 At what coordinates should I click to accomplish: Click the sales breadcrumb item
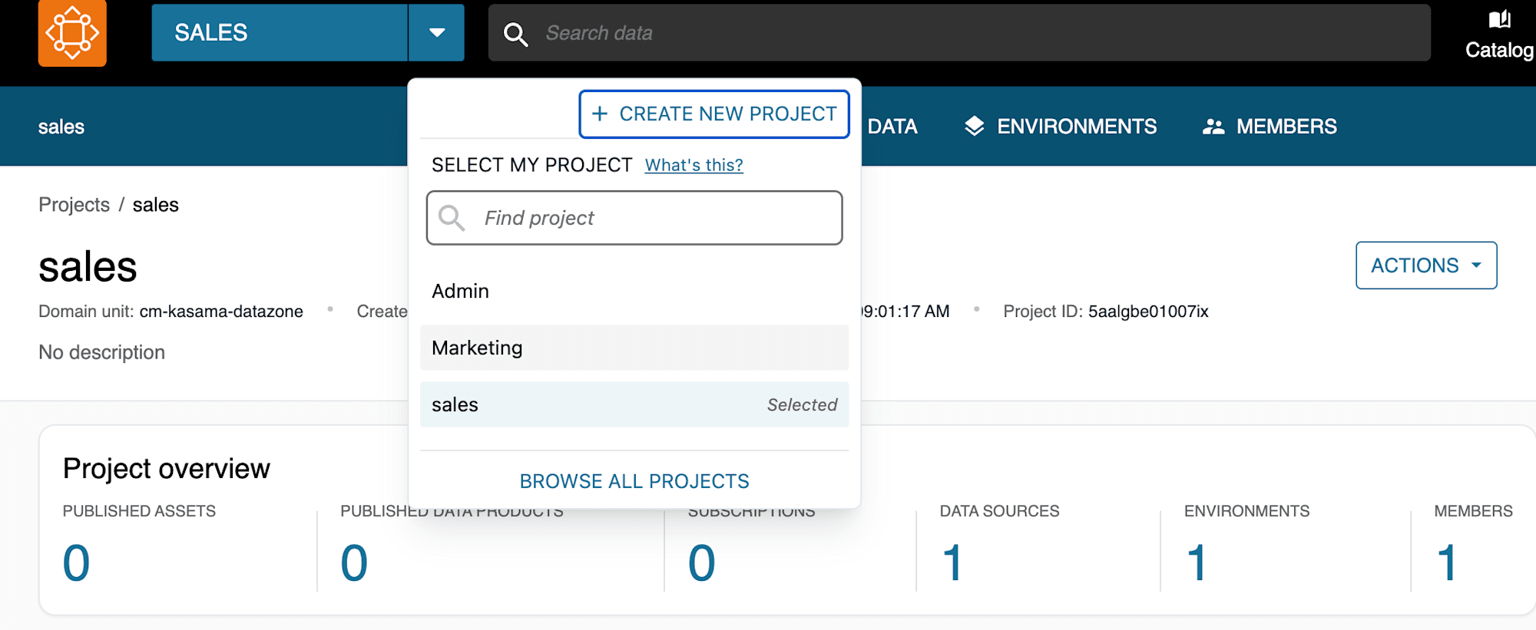pos(156,205)
